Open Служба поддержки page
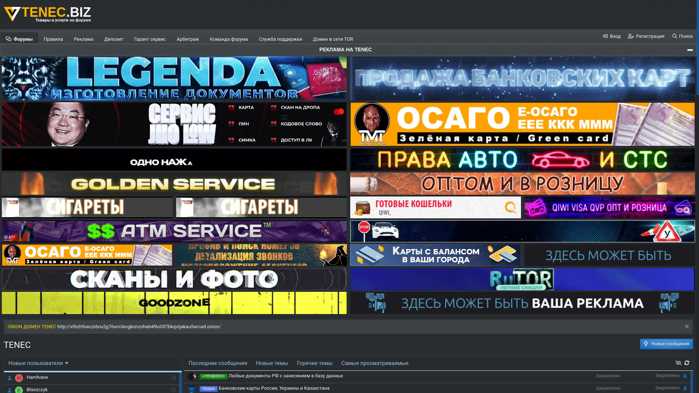The image size is (699, 393). pos(280,39)
